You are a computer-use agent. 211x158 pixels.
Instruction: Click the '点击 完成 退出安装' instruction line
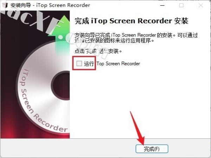(x=98, y=51)
